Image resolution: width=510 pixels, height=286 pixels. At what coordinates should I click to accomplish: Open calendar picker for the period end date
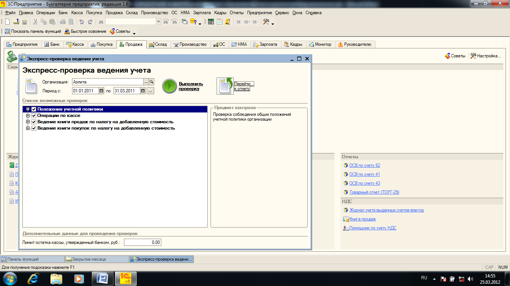[143, 90]
